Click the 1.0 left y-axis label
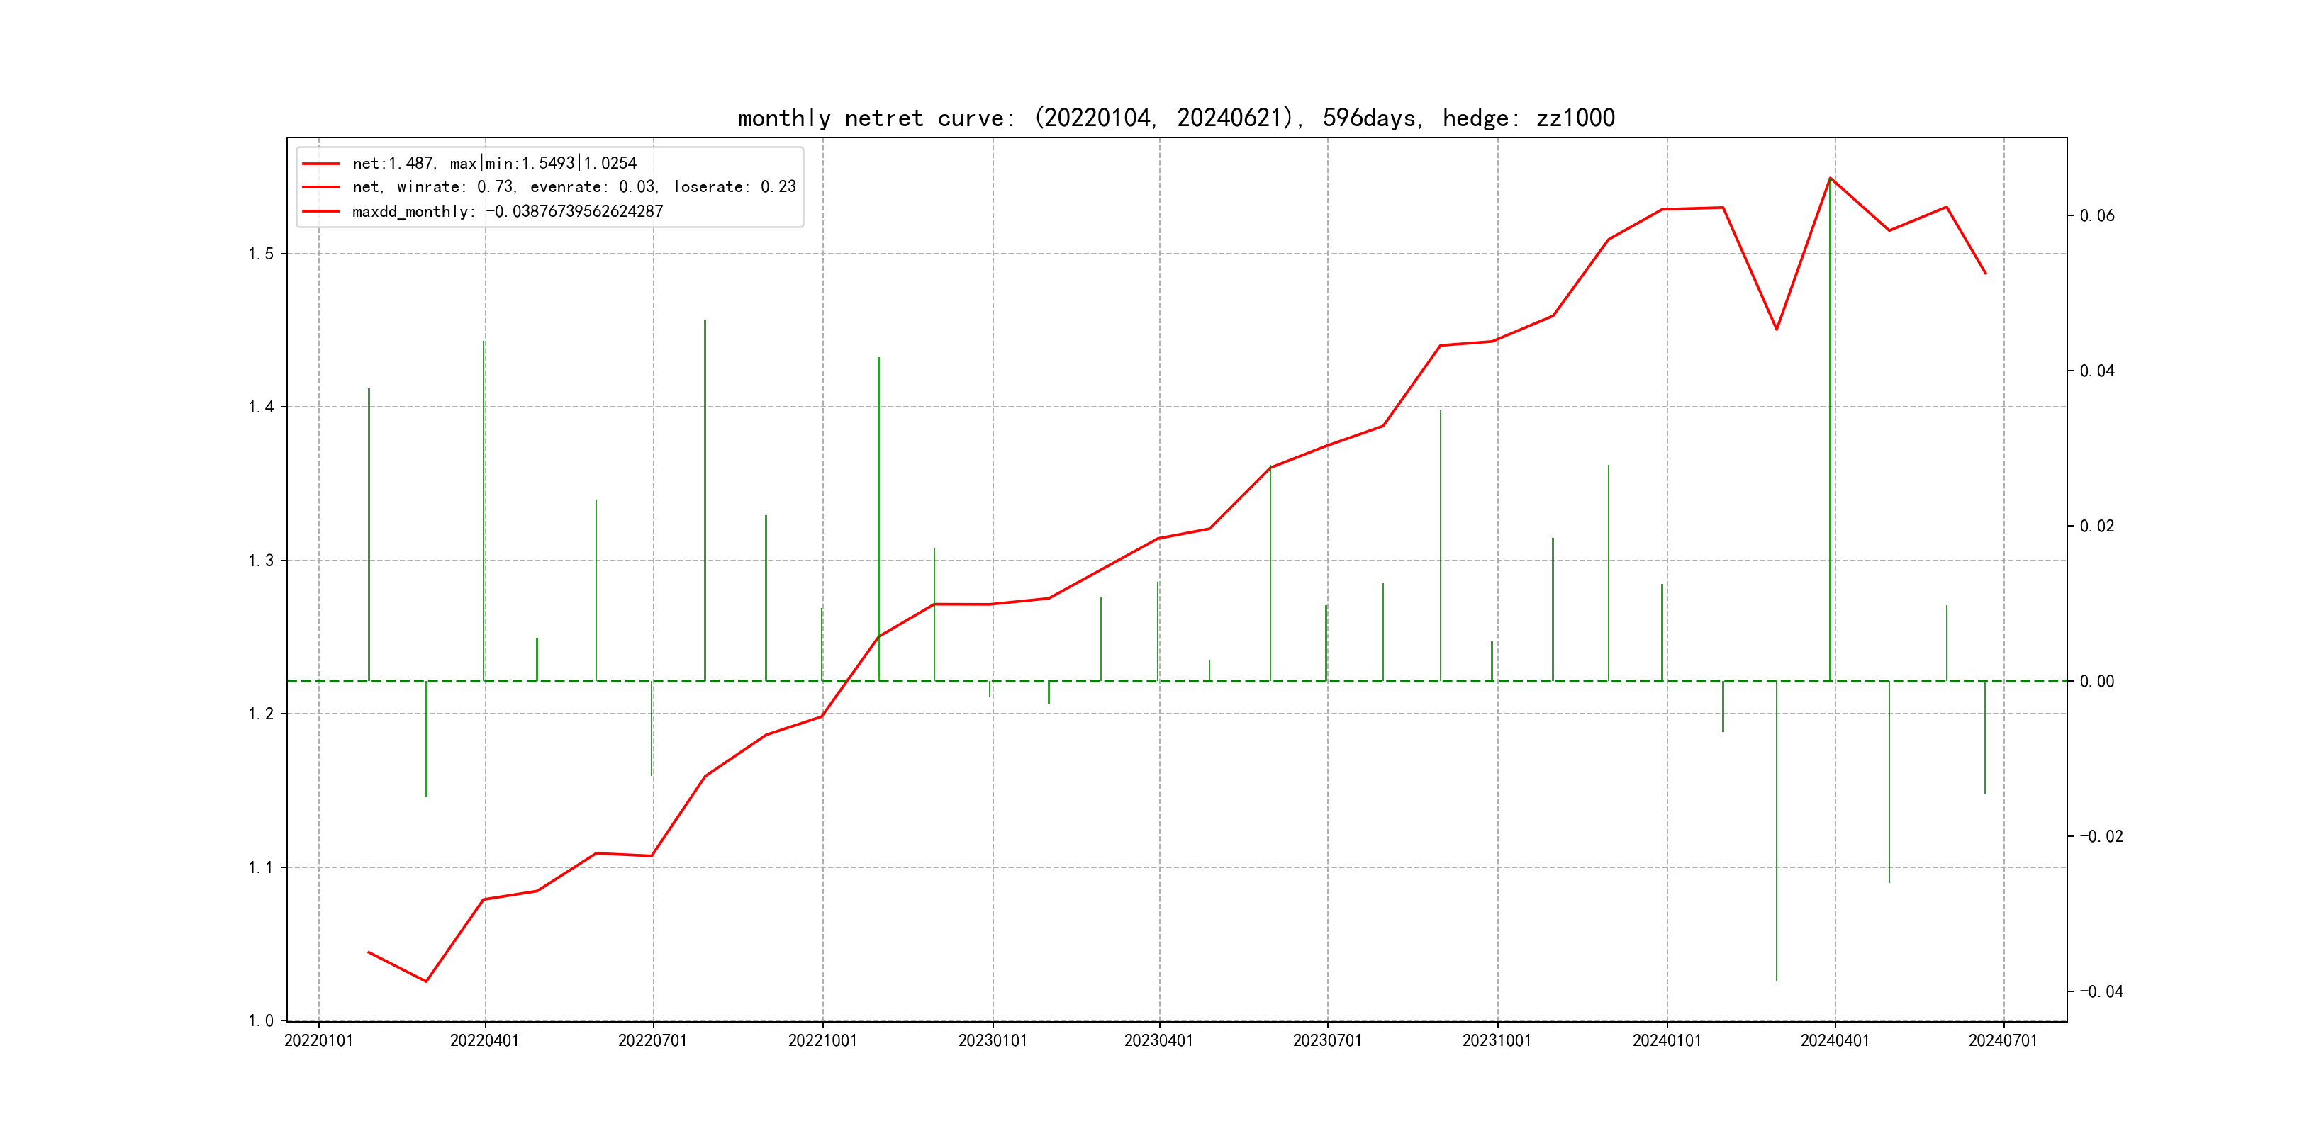The image size is (2297, 1148). [x=262, y=1020]
